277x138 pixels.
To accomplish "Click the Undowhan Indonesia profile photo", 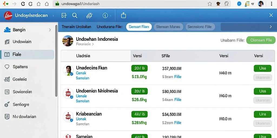I will point(68,41).
